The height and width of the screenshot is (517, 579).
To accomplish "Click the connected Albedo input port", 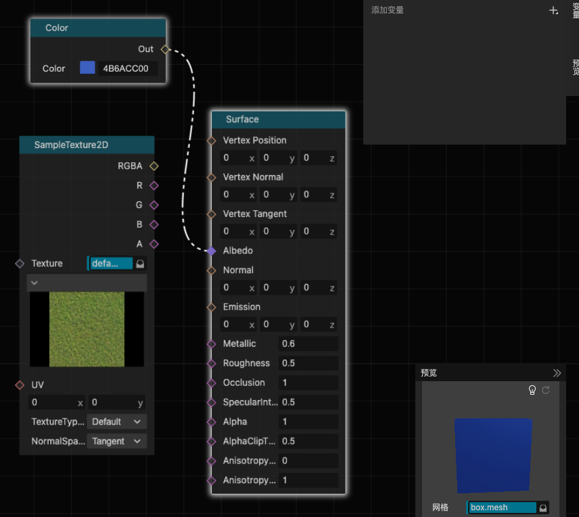I will 211,251.
